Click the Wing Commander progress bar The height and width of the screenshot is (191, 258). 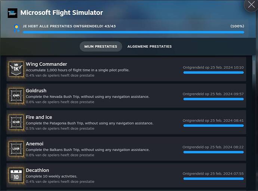[213, 73]
